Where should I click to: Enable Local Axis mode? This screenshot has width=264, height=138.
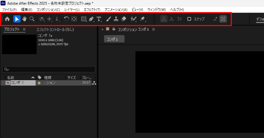tap(164, 19)
